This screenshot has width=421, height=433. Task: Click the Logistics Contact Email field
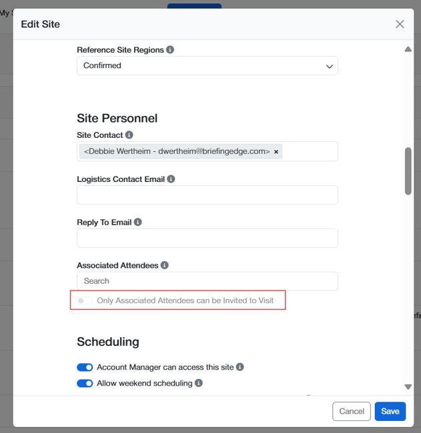click(207, 195)
